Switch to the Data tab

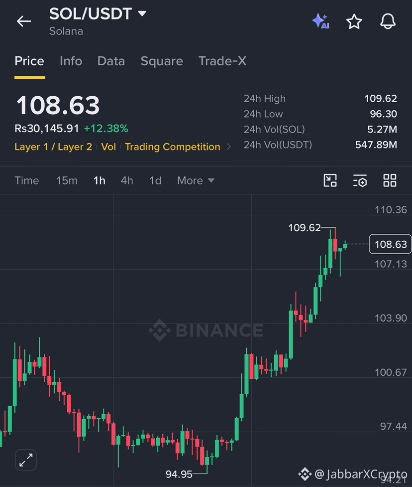tap(111, 61)
